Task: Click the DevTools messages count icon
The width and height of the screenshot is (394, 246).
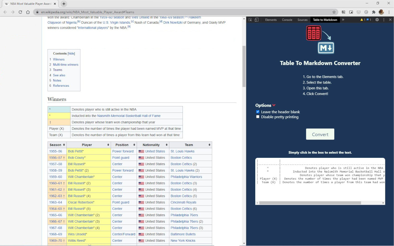Action: (368, 20)
